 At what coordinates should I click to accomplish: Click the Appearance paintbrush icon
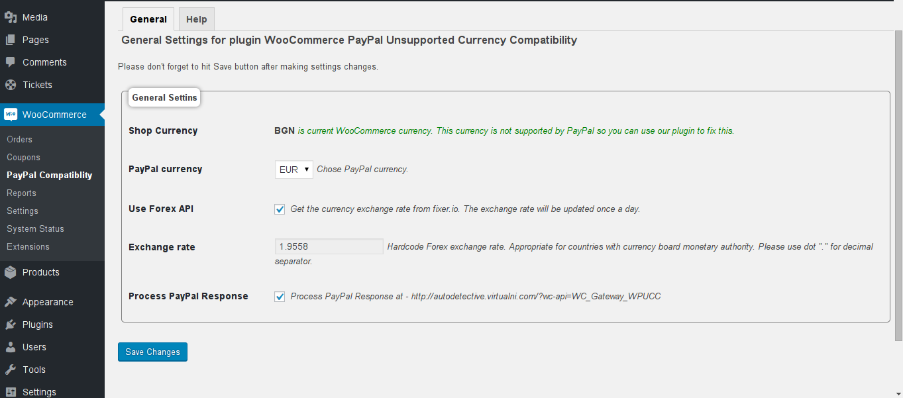coord(10,302)
